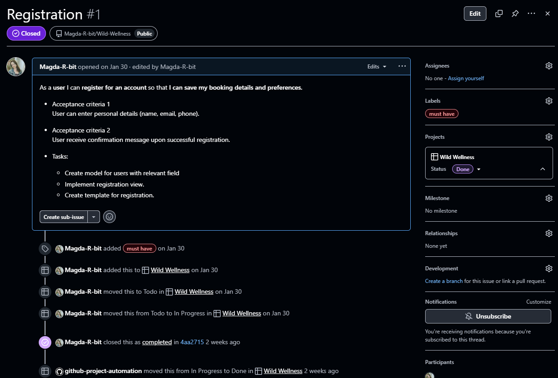
Task: Click project table icon in automation event
Action: tap(259, 372)
